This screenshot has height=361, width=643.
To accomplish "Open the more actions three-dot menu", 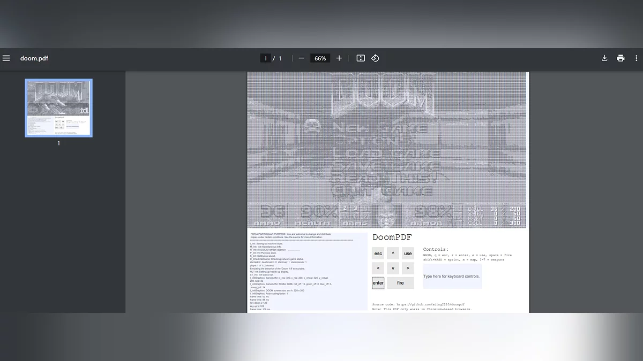I will (636, 58).
